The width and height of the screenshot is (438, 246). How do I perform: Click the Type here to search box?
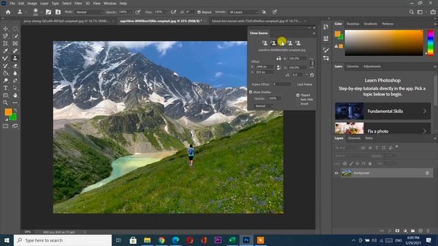tap(62, 240)
